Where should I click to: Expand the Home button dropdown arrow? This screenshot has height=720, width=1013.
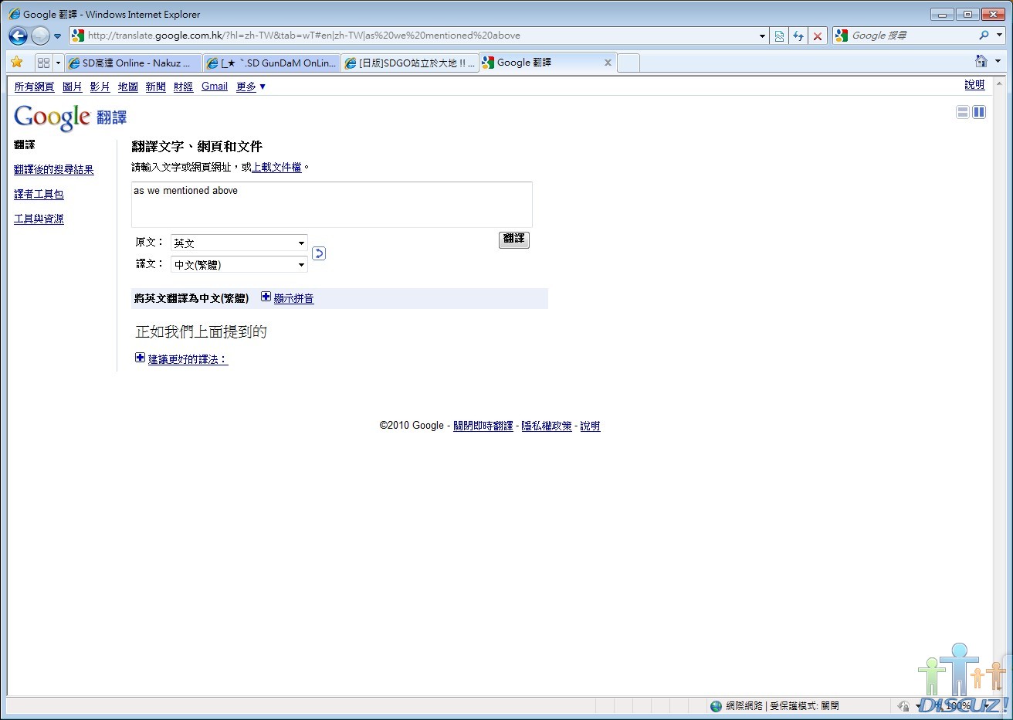click(x=998, y=61)
